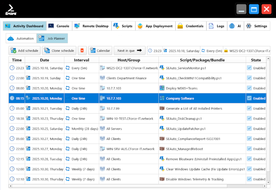Viewport: 276px width, 190px height.
Task: Sort the table by the Date column header
Action: (44, 60)
